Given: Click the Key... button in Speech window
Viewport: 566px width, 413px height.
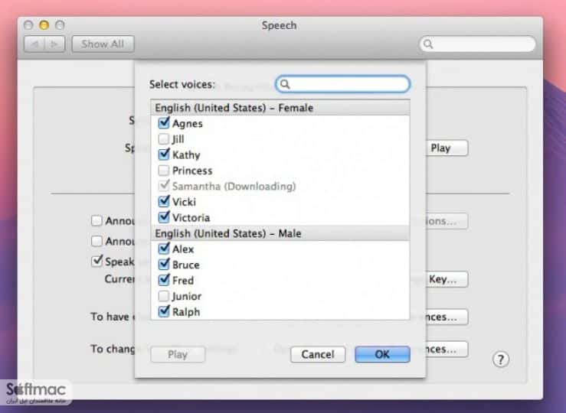Looking at the screenshot, I should coord(447,279).
